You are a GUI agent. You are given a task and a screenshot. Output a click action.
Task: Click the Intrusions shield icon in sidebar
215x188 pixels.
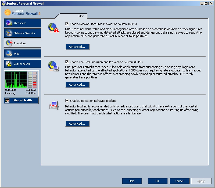[x=9, y=43]
